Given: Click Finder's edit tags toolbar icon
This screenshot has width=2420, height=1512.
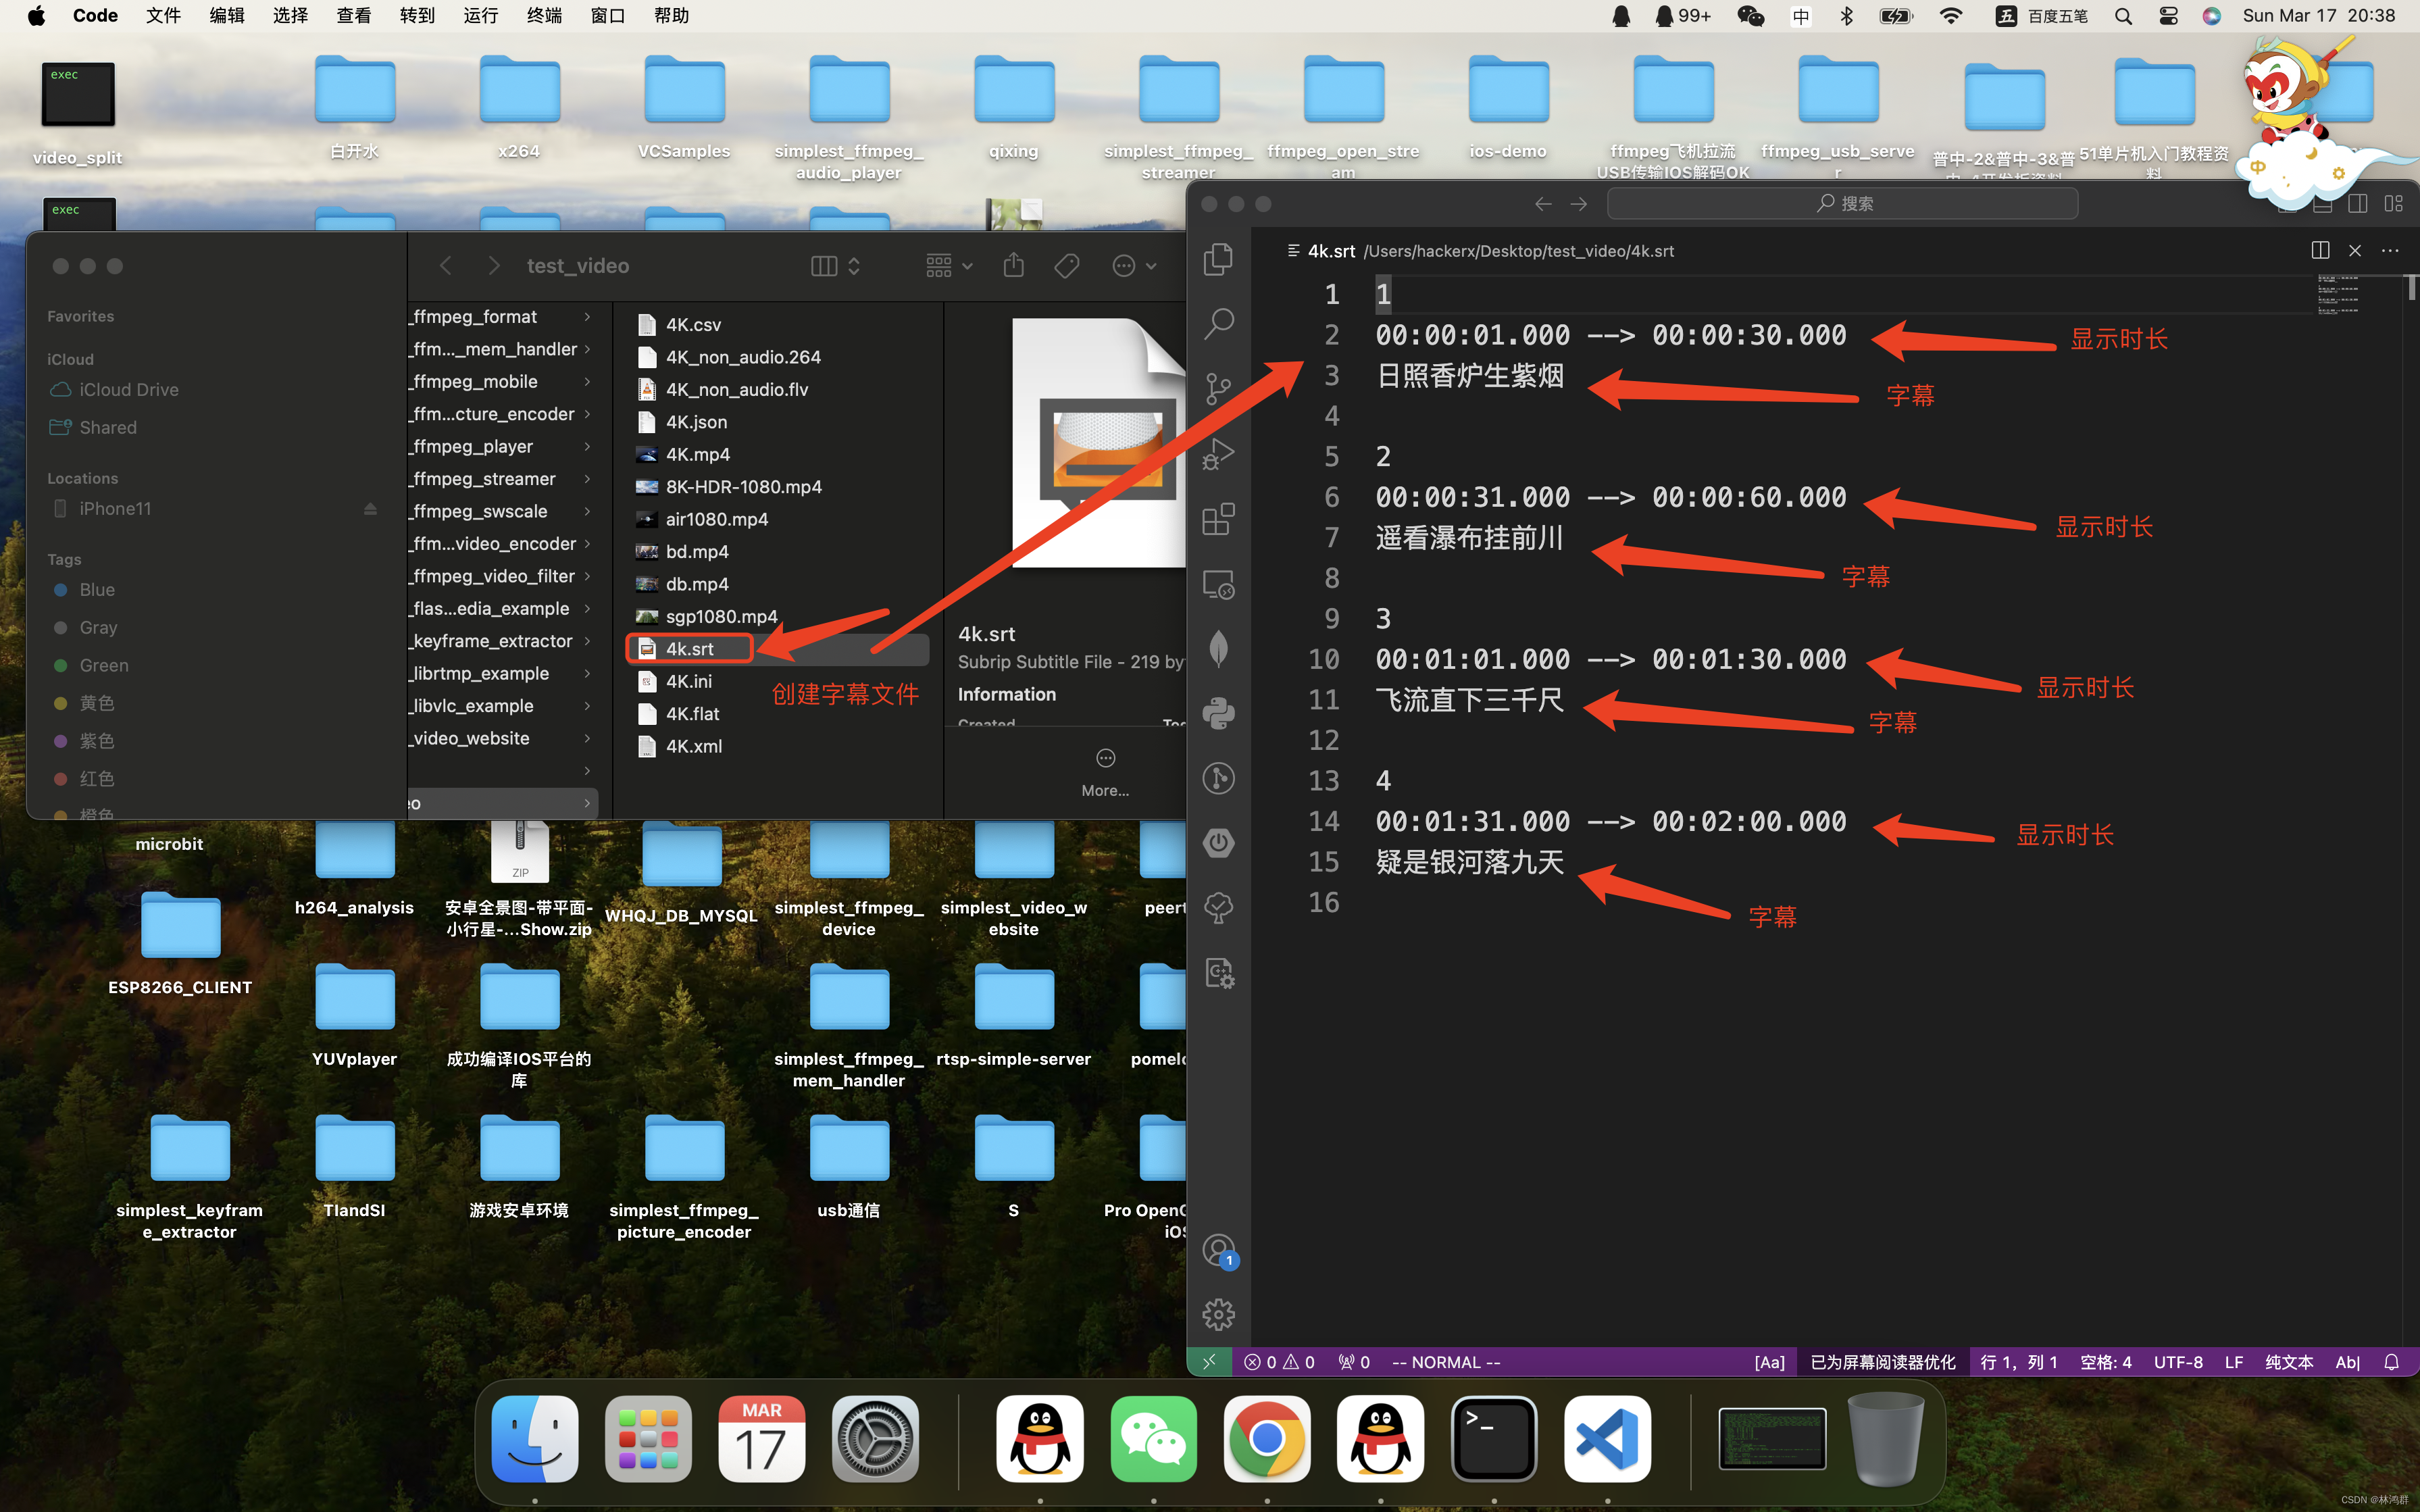Looking at the screenshot, I should tap(1067, 265).
